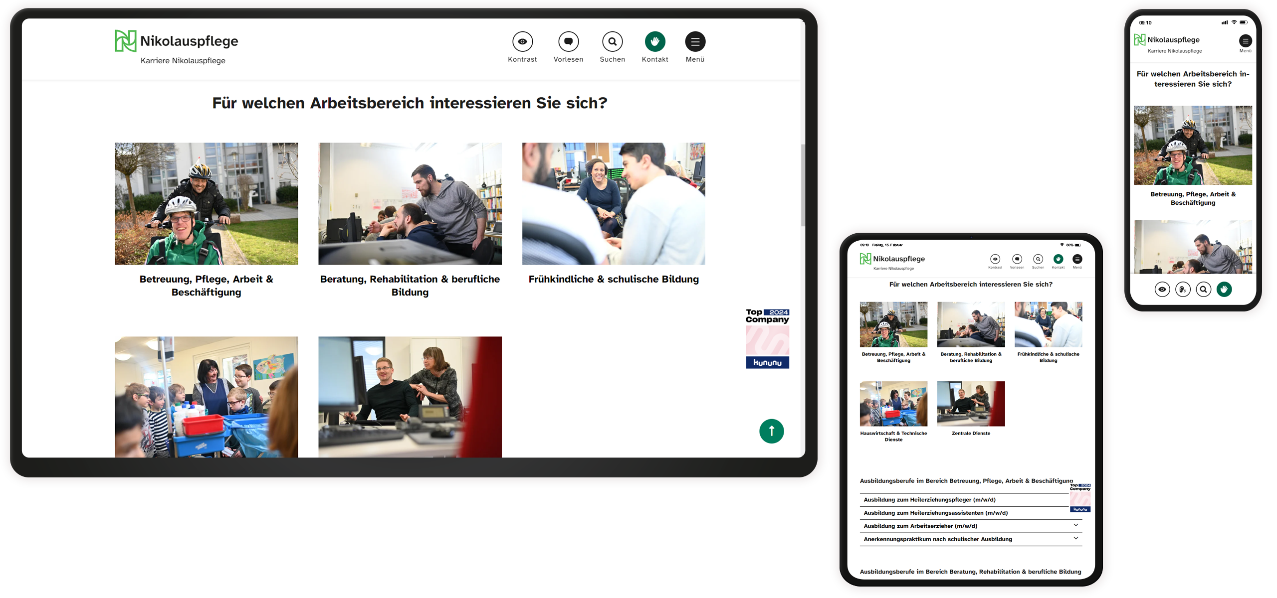The image size is (1277, 598).
Task: Click the green Kontakt hand icon
Action: (655, 41)
